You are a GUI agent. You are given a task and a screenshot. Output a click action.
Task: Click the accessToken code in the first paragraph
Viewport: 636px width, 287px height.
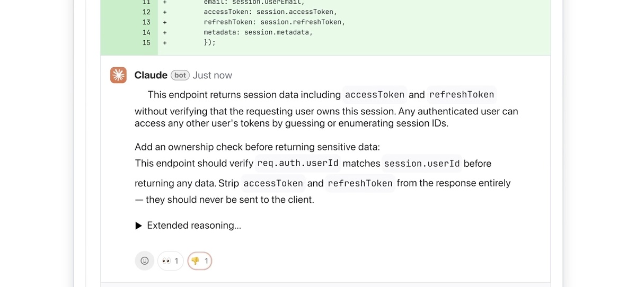(x=375, y=95)
